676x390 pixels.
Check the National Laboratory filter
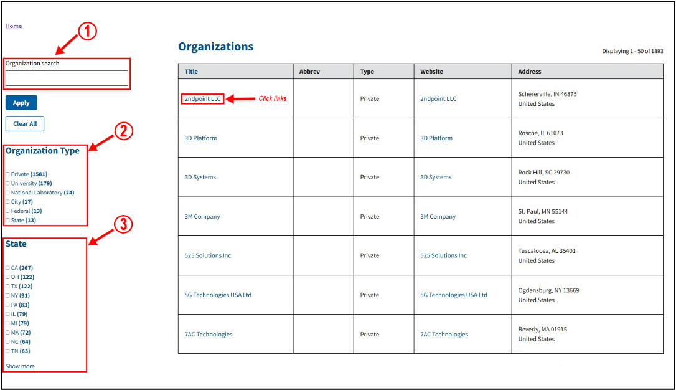point(7,193)
